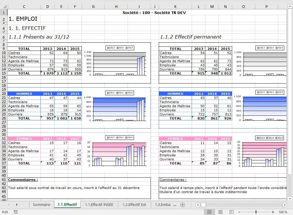Screen dimensions: 293x215
Task: Open the 1.1.Effectif INSEE sheet tab
Action: coord(99,205)
